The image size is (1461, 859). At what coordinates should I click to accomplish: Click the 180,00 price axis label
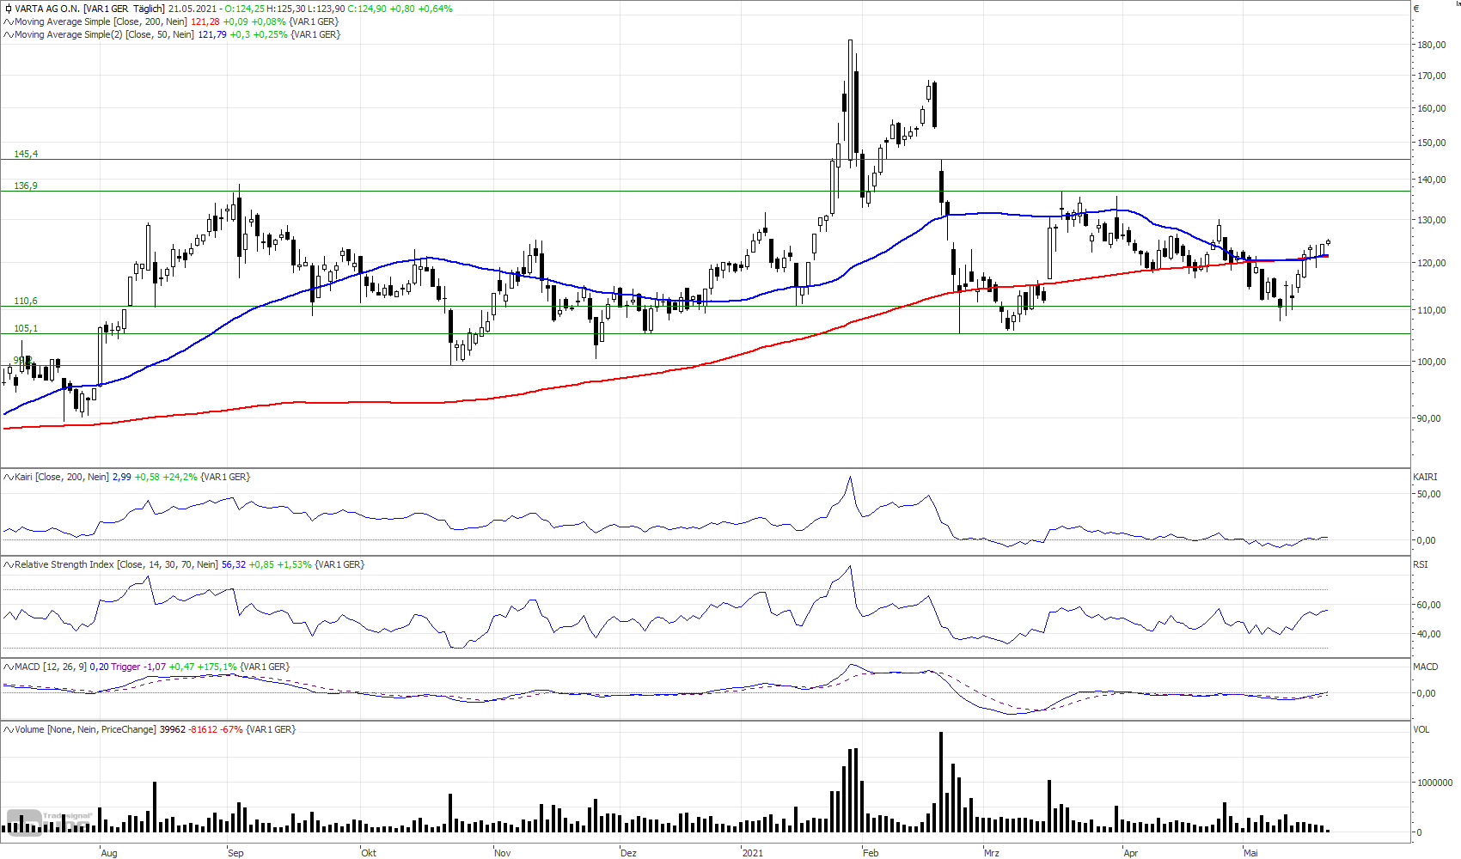coord(1432,45)
